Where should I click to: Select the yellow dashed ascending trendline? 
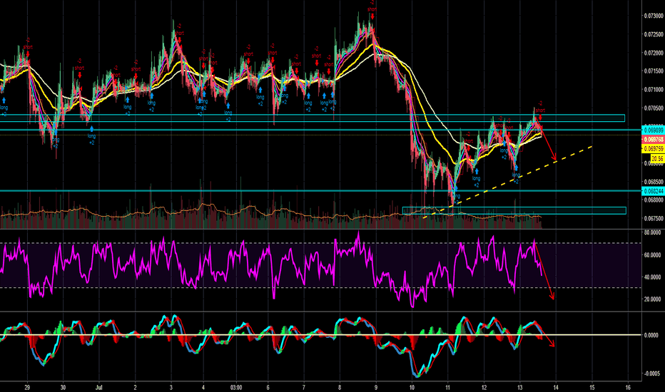tap(507, 182)
